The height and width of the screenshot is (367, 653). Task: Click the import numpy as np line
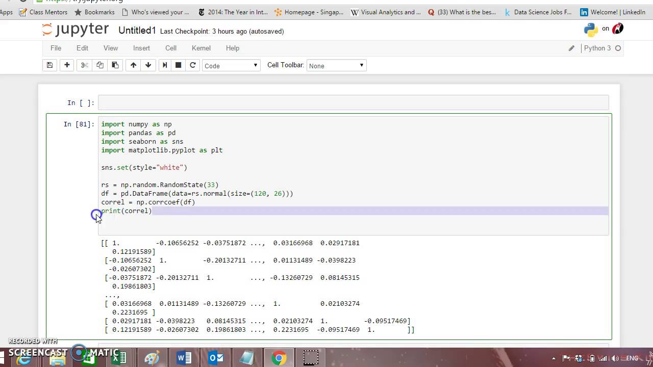(x=136, y=124)
